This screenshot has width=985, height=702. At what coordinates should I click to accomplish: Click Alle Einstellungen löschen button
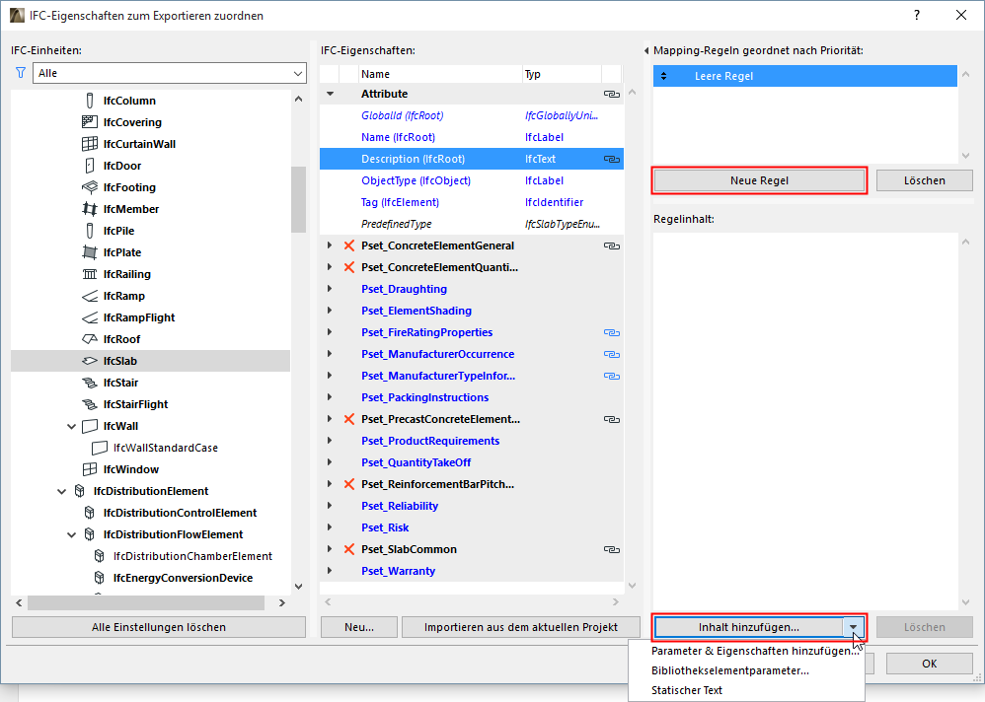pos(159,627)
